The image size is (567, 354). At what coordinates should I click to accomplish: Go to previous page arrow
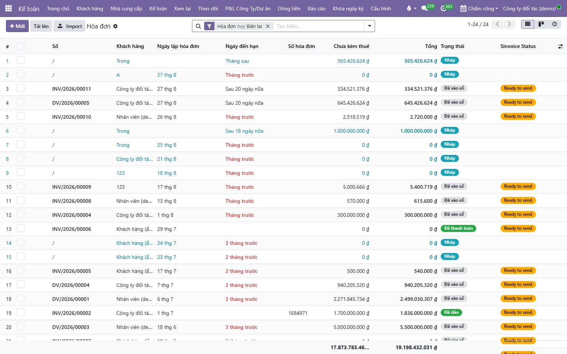pyautogui.click(x=497, y=24)
